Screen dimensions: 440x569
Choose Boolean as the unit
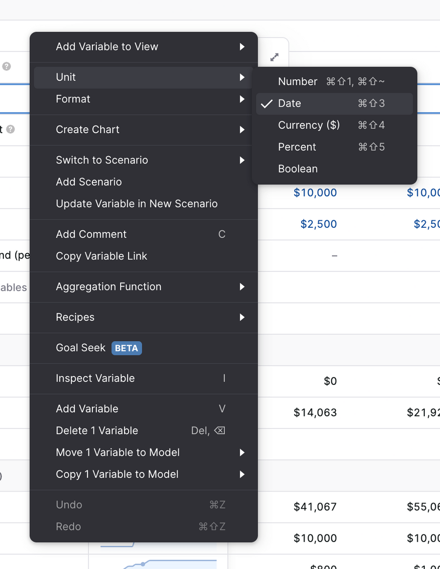pyautogui.click(x=298, y=168)
